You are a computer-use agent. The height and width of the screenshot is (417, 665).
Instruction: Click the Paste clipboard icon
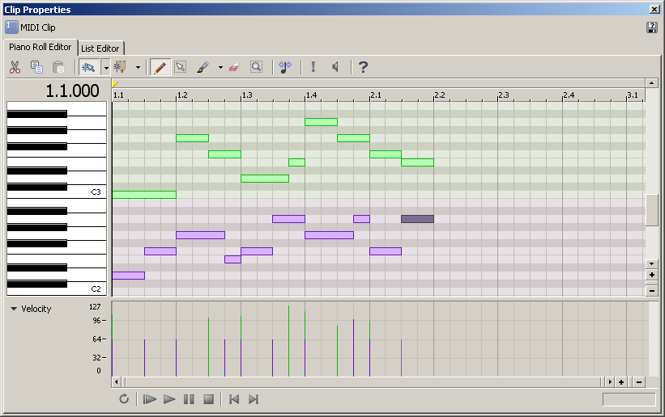tap(58, 67)
